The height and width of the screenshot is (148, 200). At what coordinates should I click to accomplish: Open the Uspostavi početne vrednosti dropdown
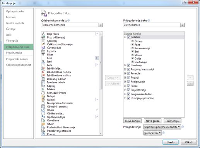click(162, 127)
